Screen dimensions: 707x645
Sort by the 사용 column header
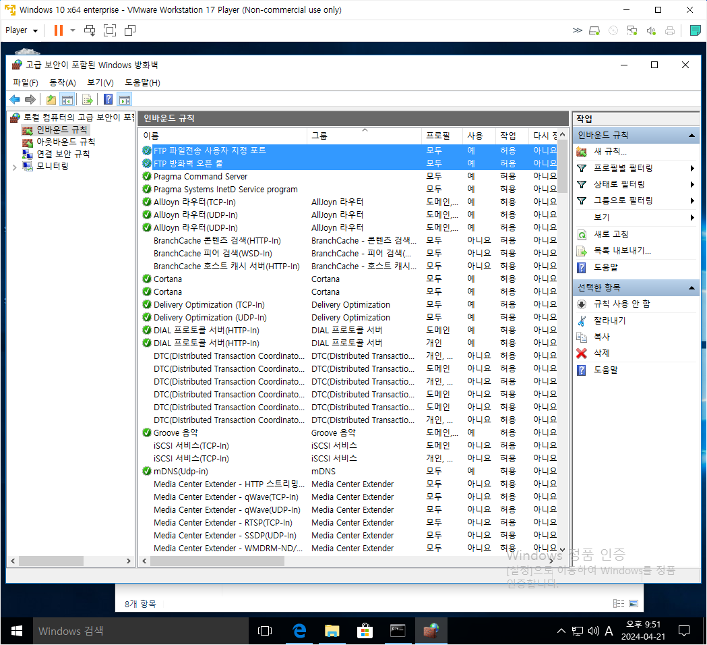click(x=479, y=136)
